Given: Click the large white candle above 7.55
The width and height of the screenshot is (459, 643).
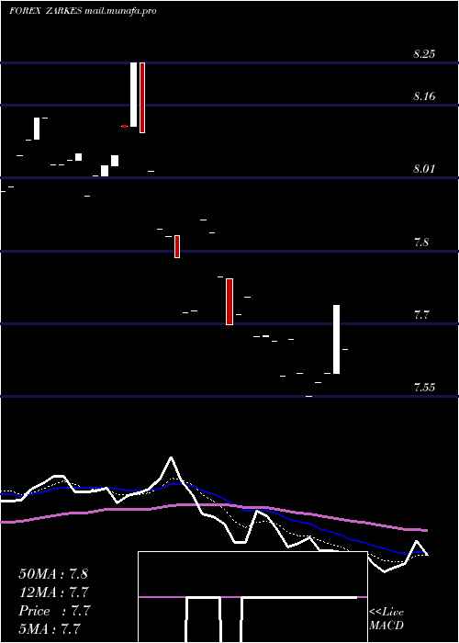Looking at the screenshot, I should (x=337, y=339).
